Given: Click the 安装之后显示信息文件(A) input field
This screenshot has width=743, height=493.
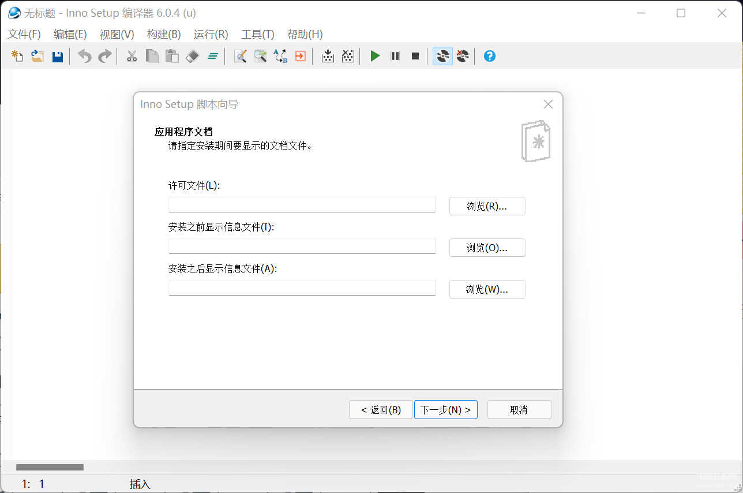Looking at the screenshot, I should click(302, 288).
